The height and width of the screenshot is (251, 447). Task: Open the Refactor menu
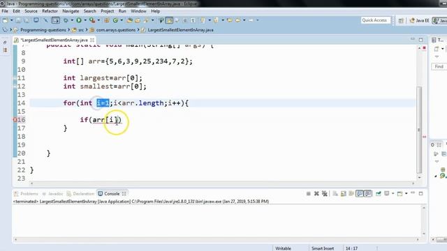pyautogui.click(x=50, y=11)
